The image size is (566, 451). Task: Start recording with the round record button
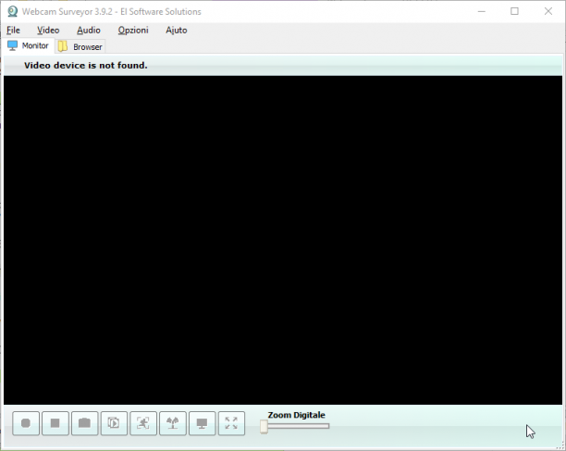26,423
